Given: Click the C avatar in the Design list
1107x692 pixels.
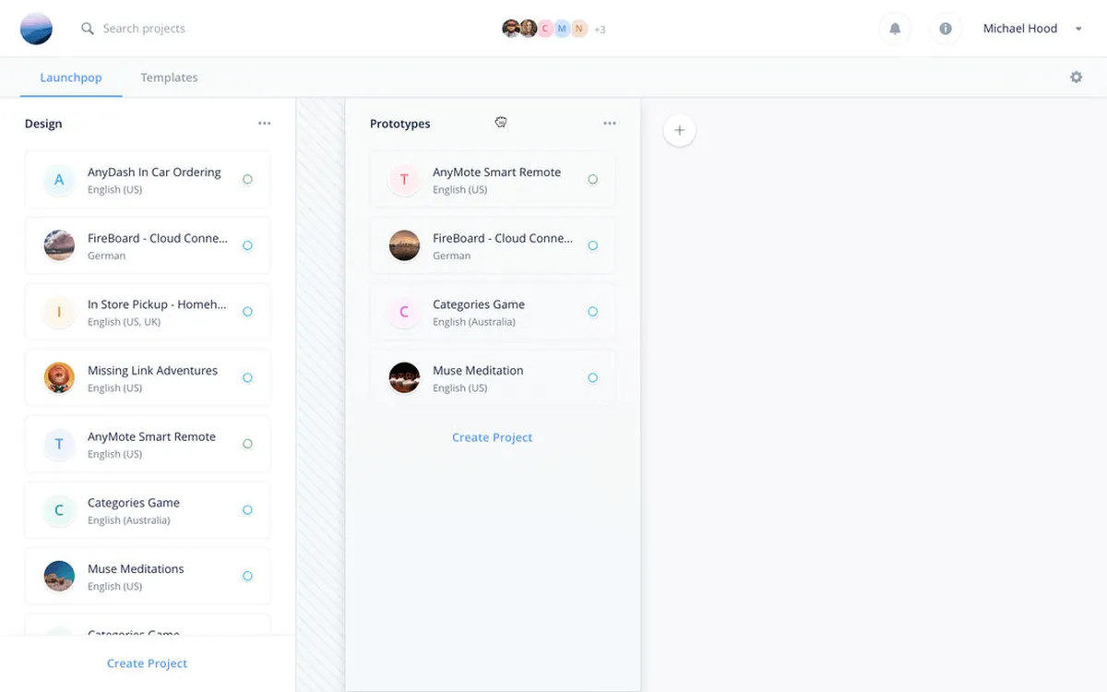Looking at the screenshot, I should (x=59, y=510).
